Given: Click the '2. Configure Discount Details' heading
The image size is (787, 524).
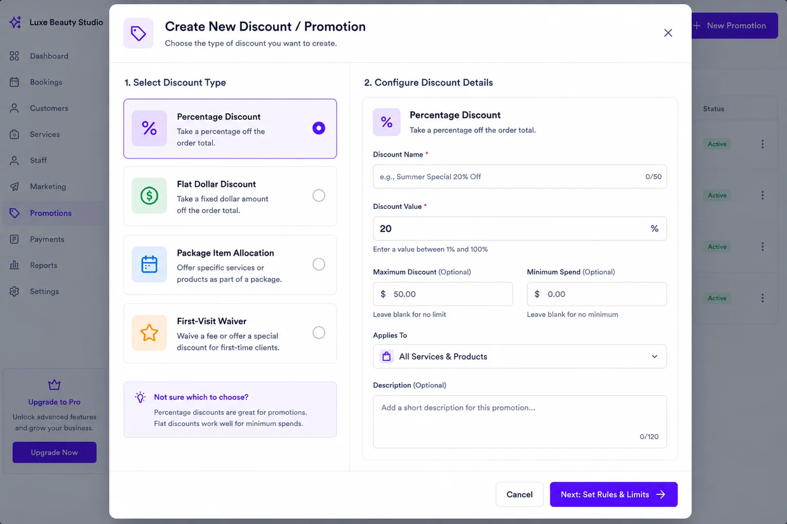Looking at the screenshot, I should click(428, 82).
